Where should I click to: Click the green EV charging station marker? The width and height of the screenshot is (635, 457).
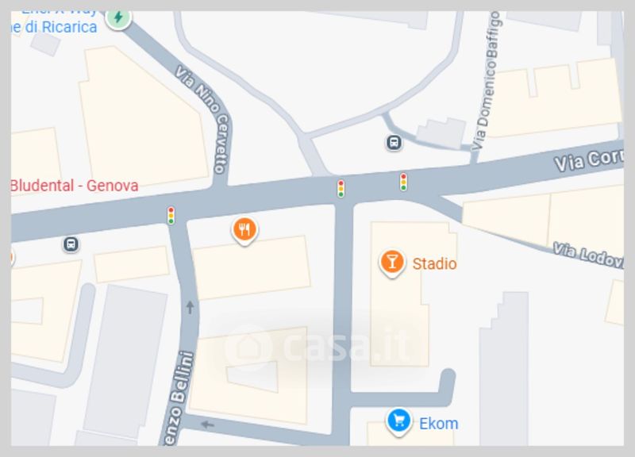pos(118,18)
